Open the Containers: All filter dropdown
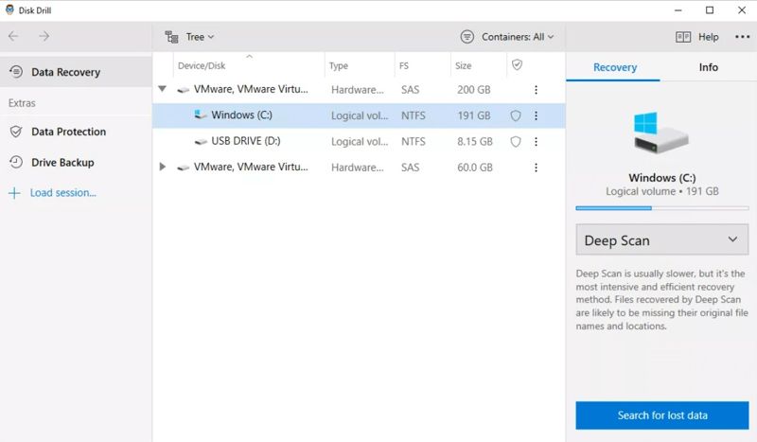This screenshot has width=757, height=442. point(506,37)
